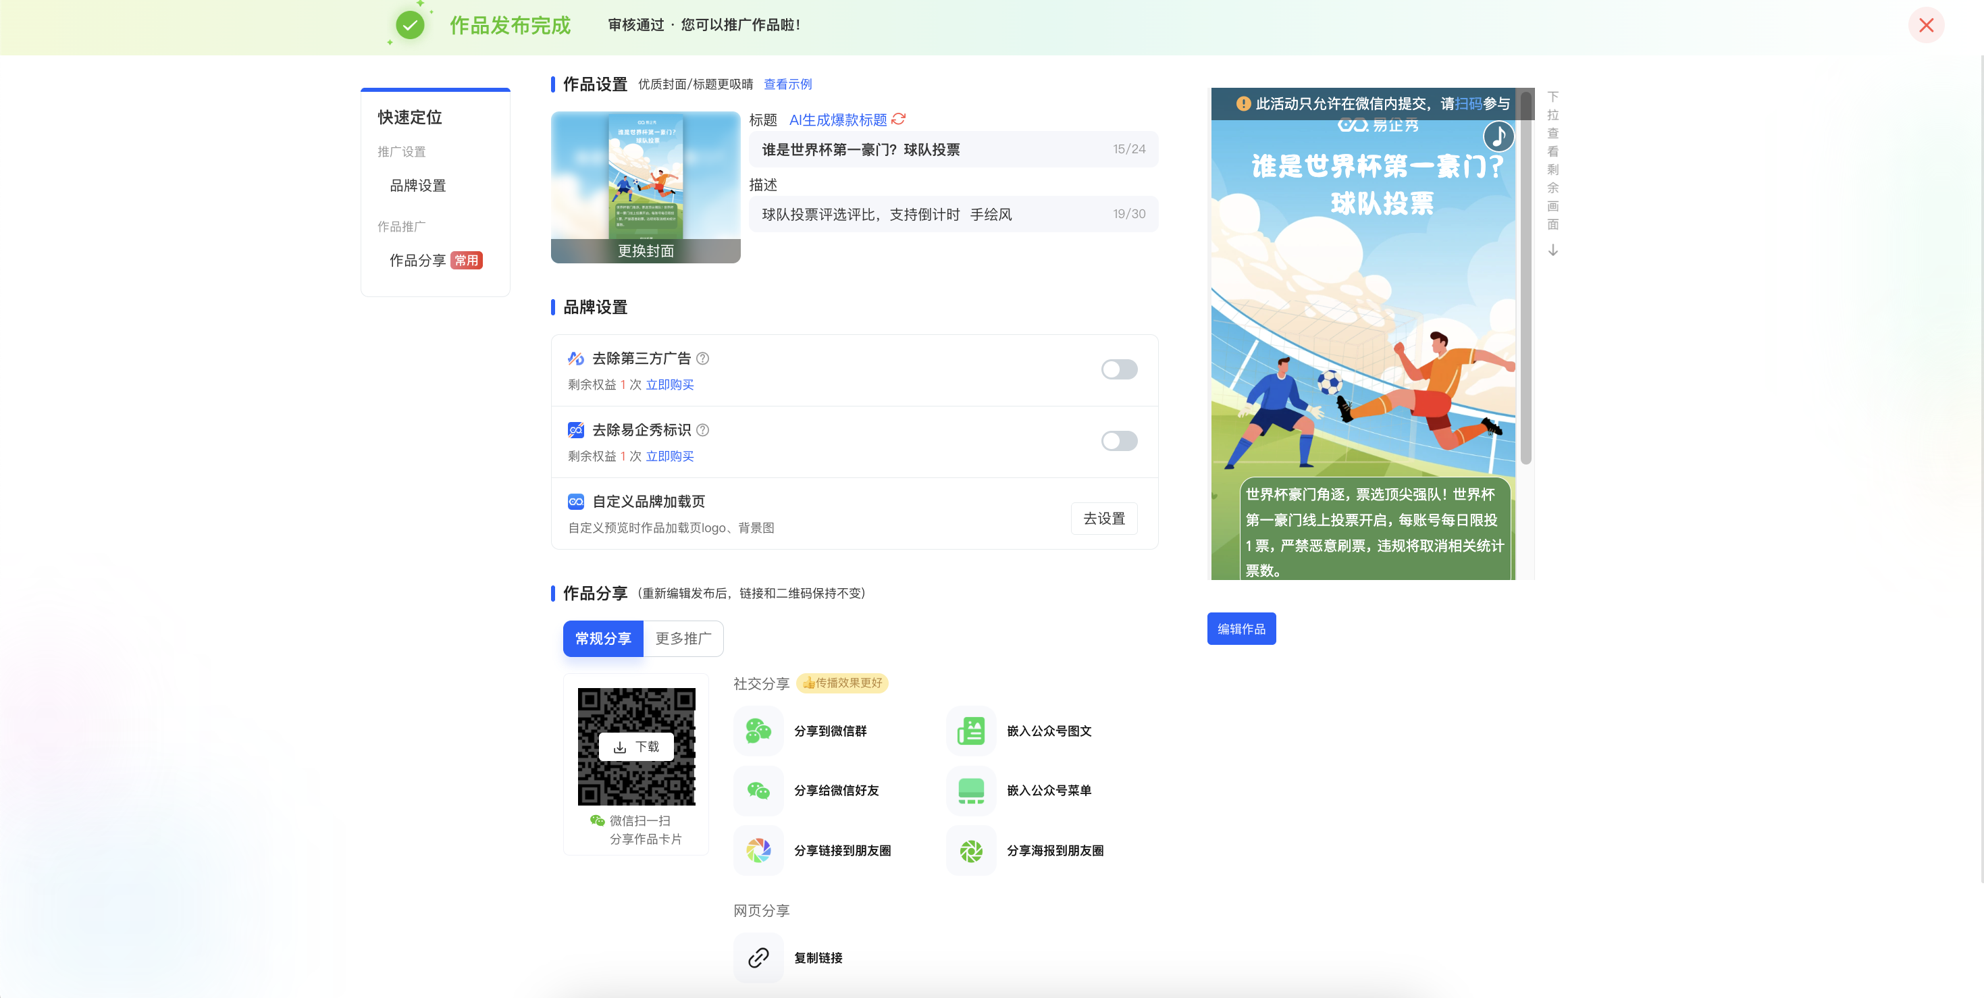
Task: Click the 传播效果更好 badge
Action: pyautogui.click(x=842, y=683)
